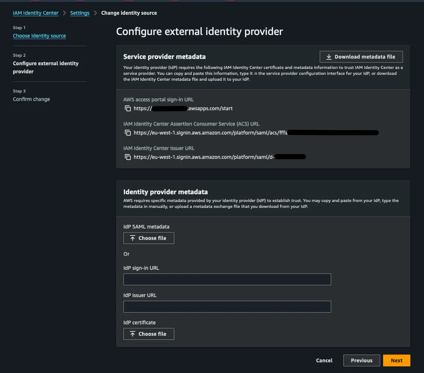Copy the Assertion Consumer Service ACS URL
Screen dimensions: 424x373
click(127, 133)
